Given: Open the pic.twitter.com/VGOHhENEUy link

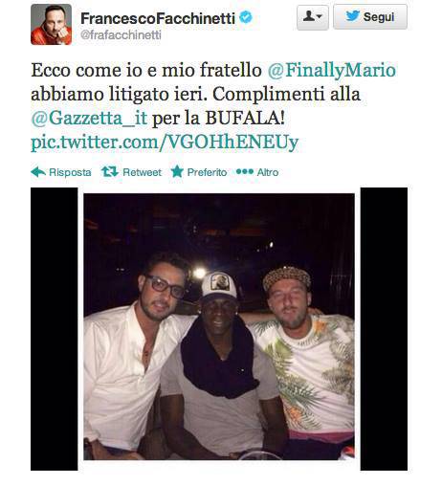Looking at the screenshot, I should [165, 143].
